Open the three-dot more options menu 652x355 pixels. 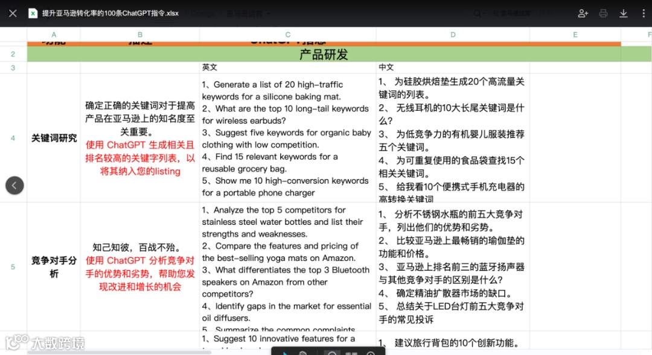(644, 13)
